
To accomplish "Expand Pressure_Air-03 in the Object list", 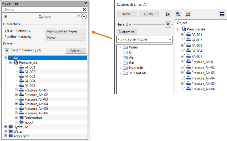I will tap(182, 73).
